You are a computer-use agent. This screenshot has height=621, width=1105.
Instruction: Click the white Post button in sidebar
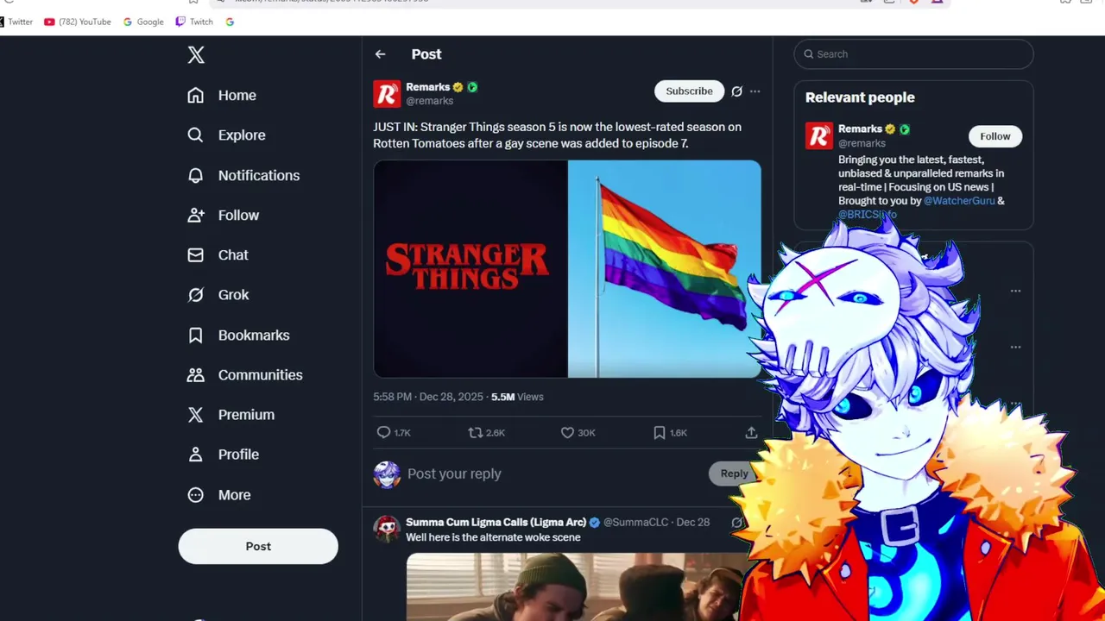258,546
